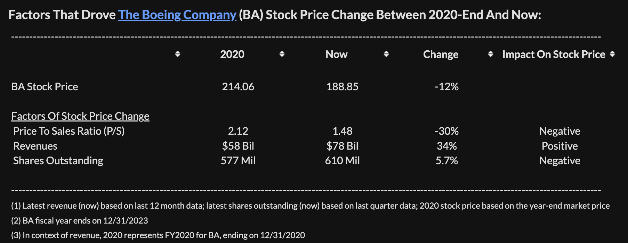Click the BA Stock Price row label
This screenshot has width=628, height=243.
pos(45,87)
